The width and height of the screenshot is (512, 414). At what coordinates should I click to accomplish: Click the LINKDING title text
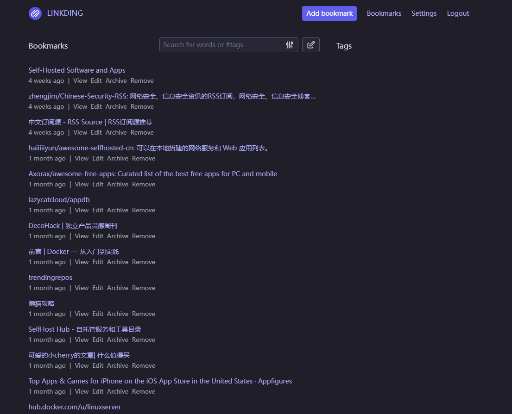tap(65, 13)
